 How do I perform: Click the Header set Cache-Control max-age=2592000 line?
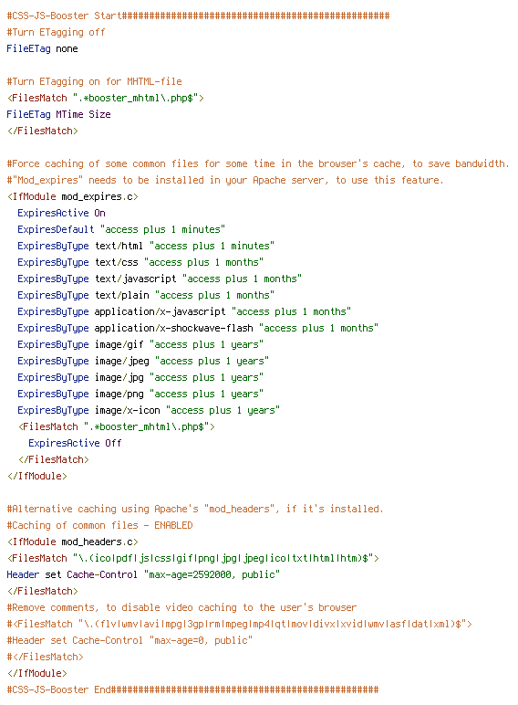(x=143, y=574)
